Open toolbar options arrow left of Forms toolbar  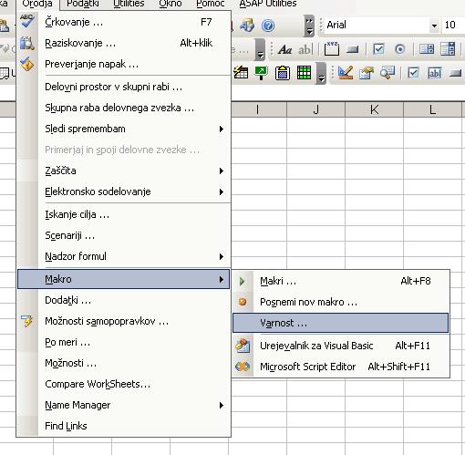point(260,49)
